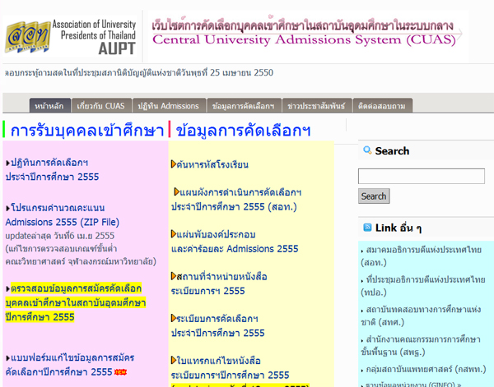Click the arrow icon before ค้นหารหัสโรงเรียน
Screen dimensions: 494x387
click(x=174, y=164)
